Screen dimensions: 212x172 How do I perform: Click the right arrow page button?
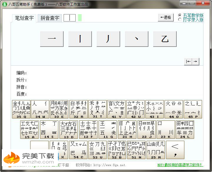pos(195,61)
